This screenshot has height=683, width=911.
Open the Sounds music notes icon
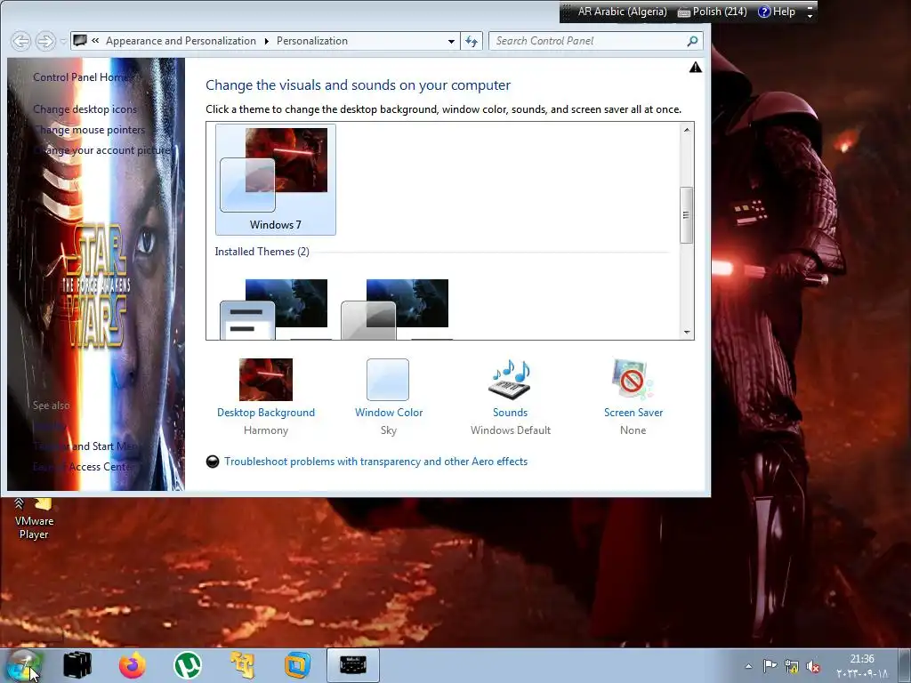click(x=511, y=380)
